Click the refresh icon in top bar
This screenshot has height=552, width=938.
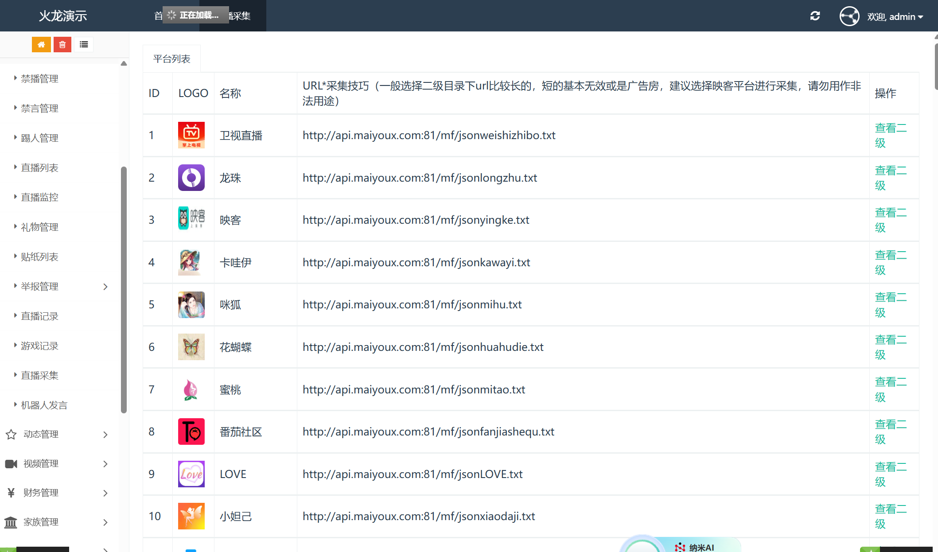pos(815,16)
